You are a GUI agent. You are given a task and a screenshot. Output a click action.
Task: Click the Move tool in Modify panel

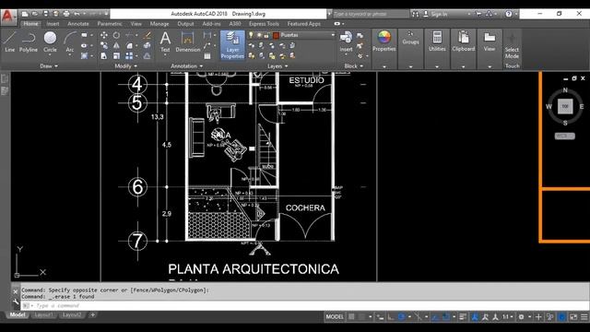point(104,35)
